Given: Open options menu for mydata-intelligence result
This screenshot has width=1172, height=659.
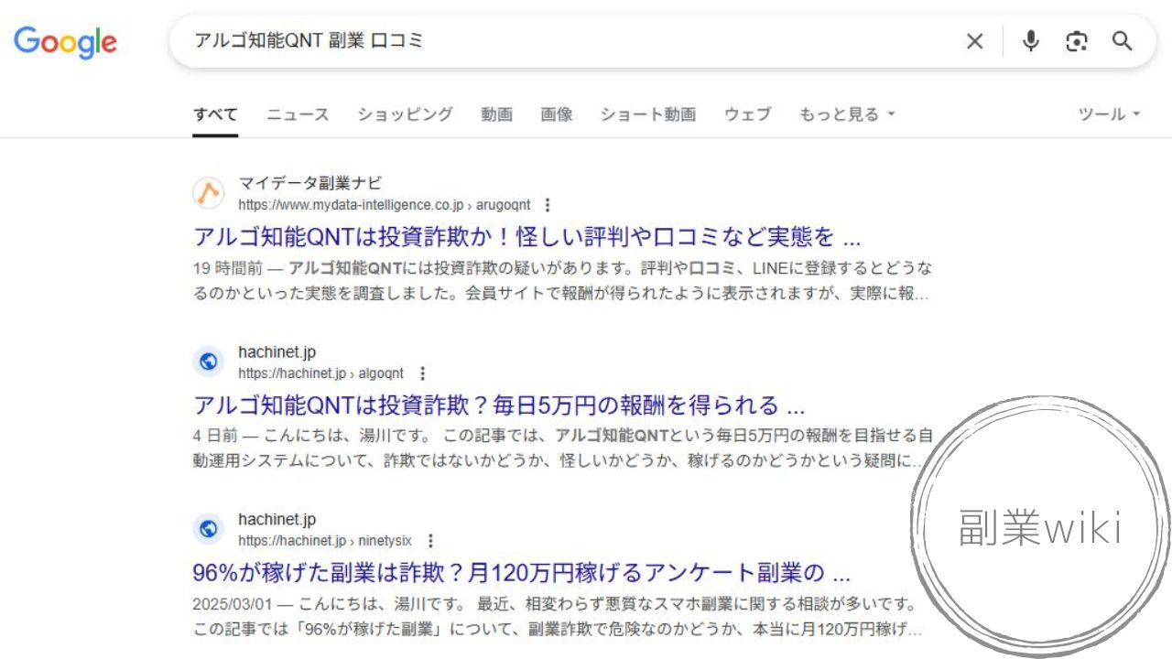Looking at the screenshot, I should point(548,205).
